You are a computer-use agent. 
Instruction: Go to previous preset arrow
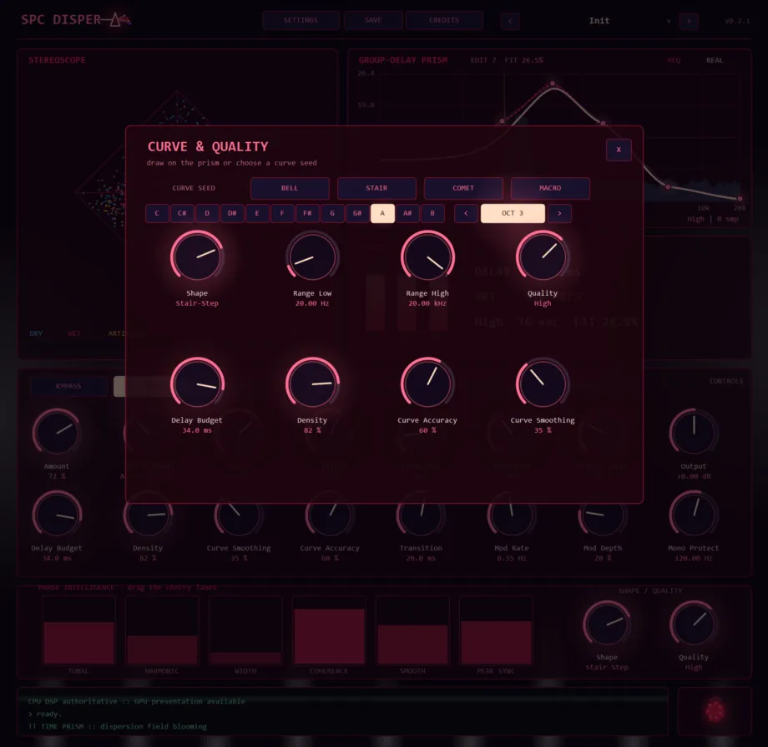(x=510, y=21)
